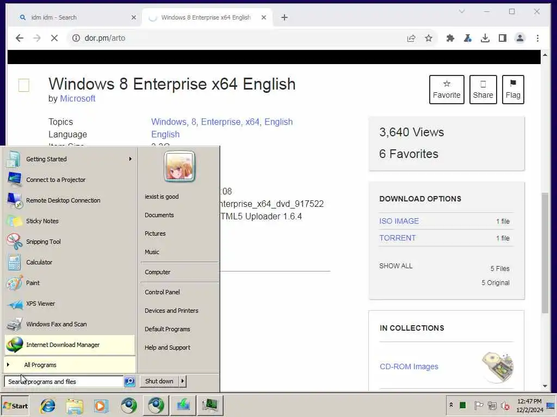Open the CD-ROM Images collection link
The height and width of the screenshot is (417, 557).
click(x=409, y=367)
